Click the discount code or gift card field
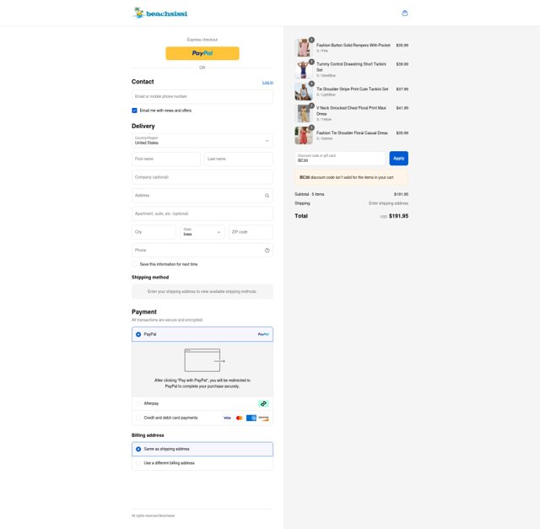Image resolution: width=540 pixels, height=529 pixels. [340, 159]
